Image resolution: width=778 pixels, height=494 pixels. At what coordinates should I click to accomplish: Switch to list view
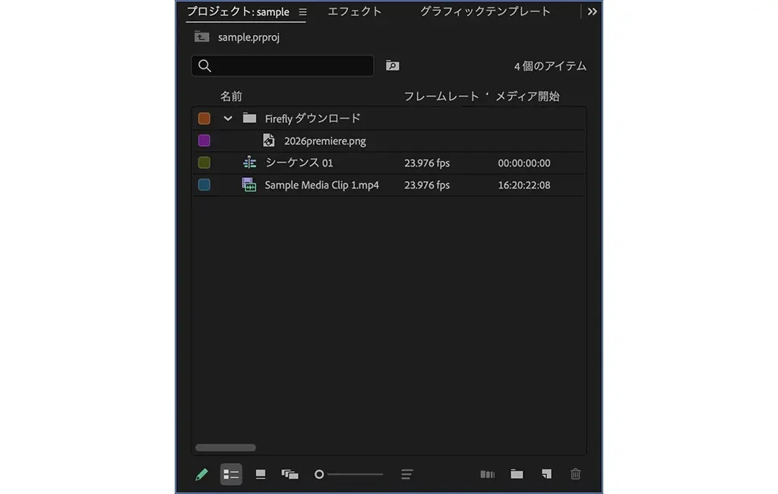pyautogui.click(x=231, y=474)
